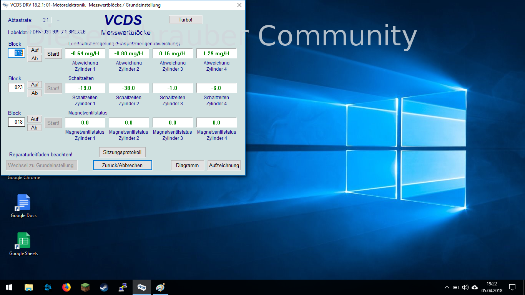This screenshot has height=295, width=525.
Task: Click Start! for Block 013
Action: click(x=53, y=54)
